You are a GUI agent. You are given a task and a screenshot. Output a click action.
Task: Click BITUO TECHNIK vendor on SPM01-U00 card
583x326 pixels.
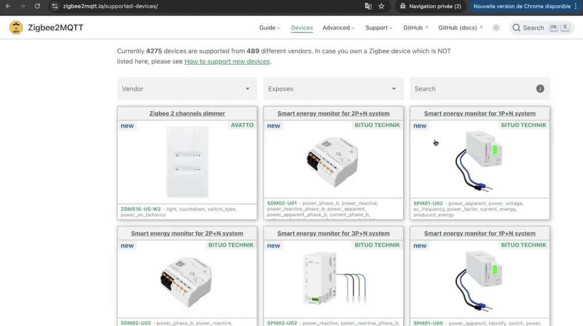tap(524, 245)
